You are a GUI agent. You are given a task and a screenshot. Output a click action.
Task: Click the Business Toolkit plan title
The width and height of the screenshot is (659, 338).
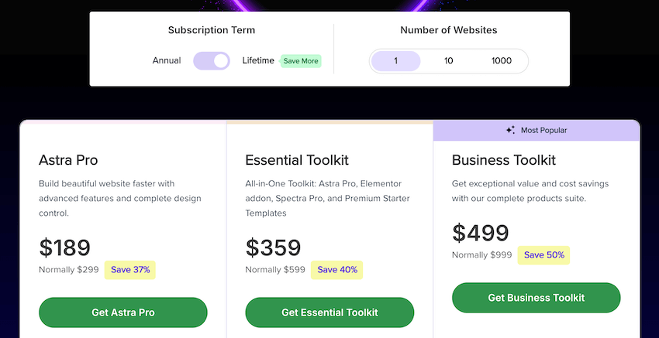[x=504, y=161]
